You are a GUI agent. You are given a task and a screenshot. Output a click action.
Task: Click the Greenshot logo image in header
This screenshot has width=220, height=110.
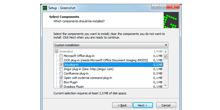(171, 20)
